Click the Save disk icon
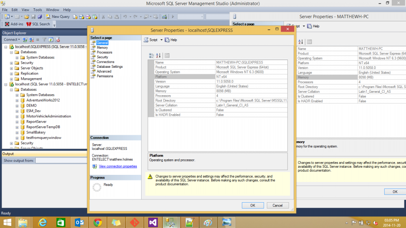406x228 pixels. 33,17
